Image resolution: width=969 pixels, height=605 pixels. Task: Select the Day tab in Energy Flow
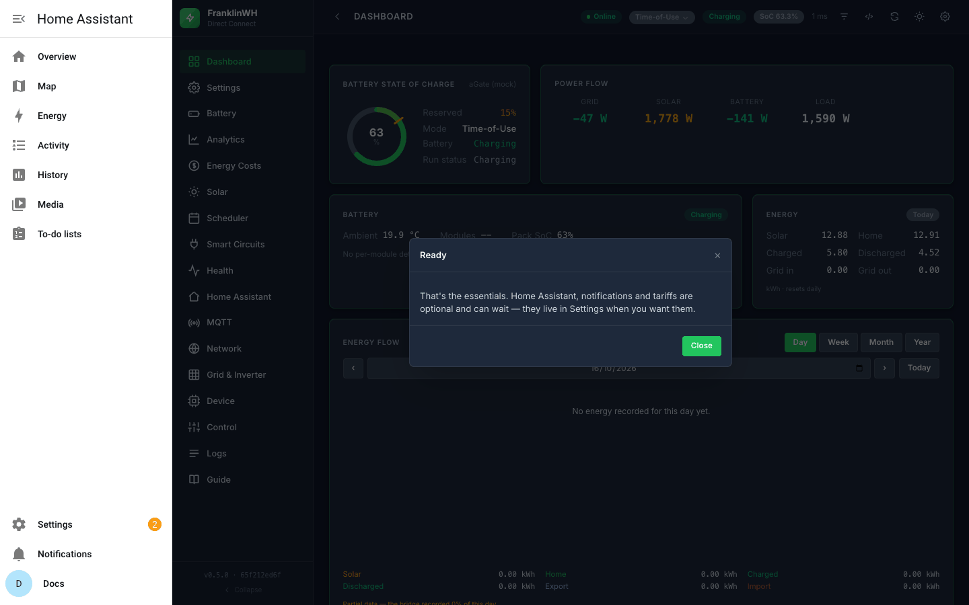coord(800,342)
